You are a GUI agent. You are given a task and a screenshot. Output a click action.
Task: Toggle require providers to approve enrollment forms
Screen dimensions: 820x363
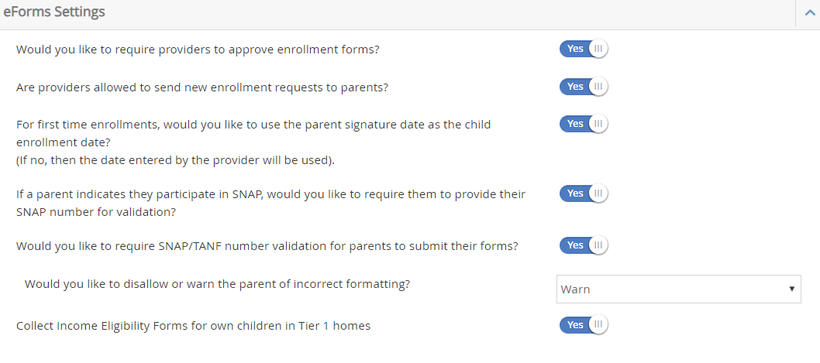tap(584, 49)
